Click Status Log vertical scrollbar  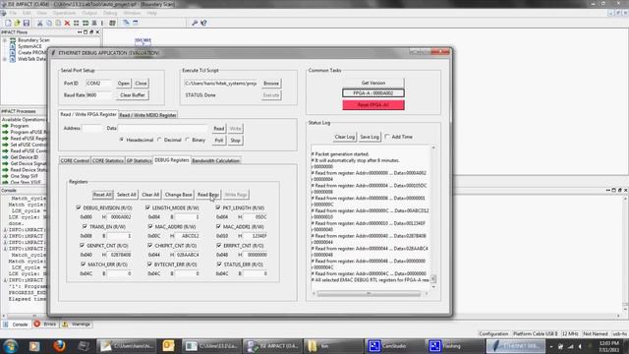[x=433, y=216]
